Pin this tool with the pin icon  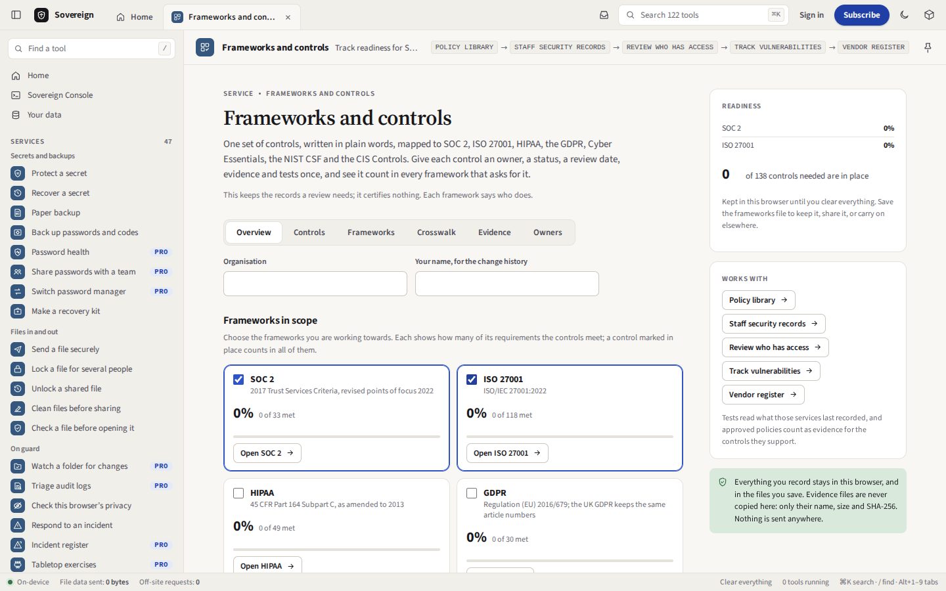[928, 47]
